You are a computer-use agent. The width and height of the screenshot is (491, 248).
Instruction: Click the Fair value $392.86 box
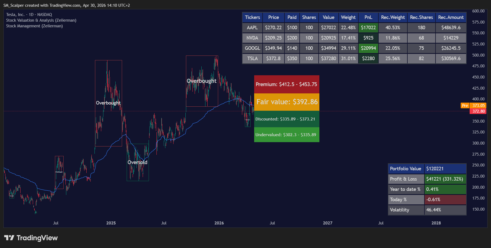[x=287, y=102]
